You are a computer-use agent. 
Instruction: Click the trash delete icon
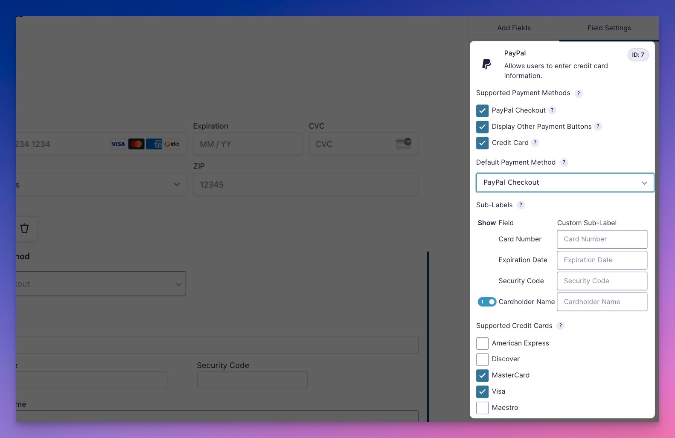(24, 229)
